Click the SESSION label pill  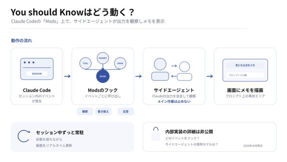[37, 74]
